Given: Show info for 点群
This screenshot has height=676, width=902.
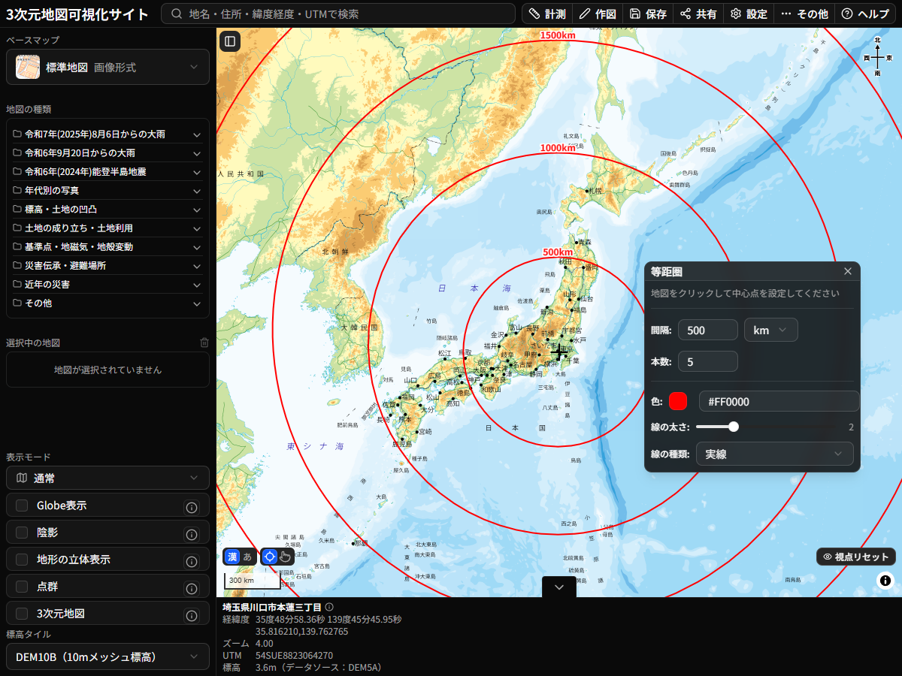Looking at the screenshot, I should [192, 589].
